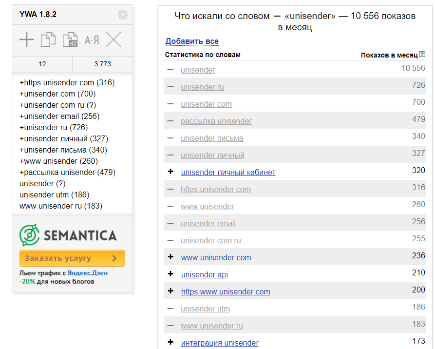Add 'интеграция unisender' with plus icon
Screen dimensions: 435x349
(x=170, y=342)
